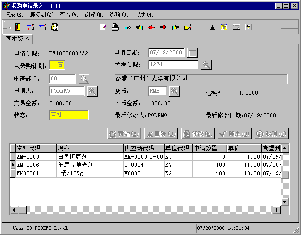This screenshot has width=301, height=235.
Task: Open lookup for 货币 currency field
Action: click(174, 91)
